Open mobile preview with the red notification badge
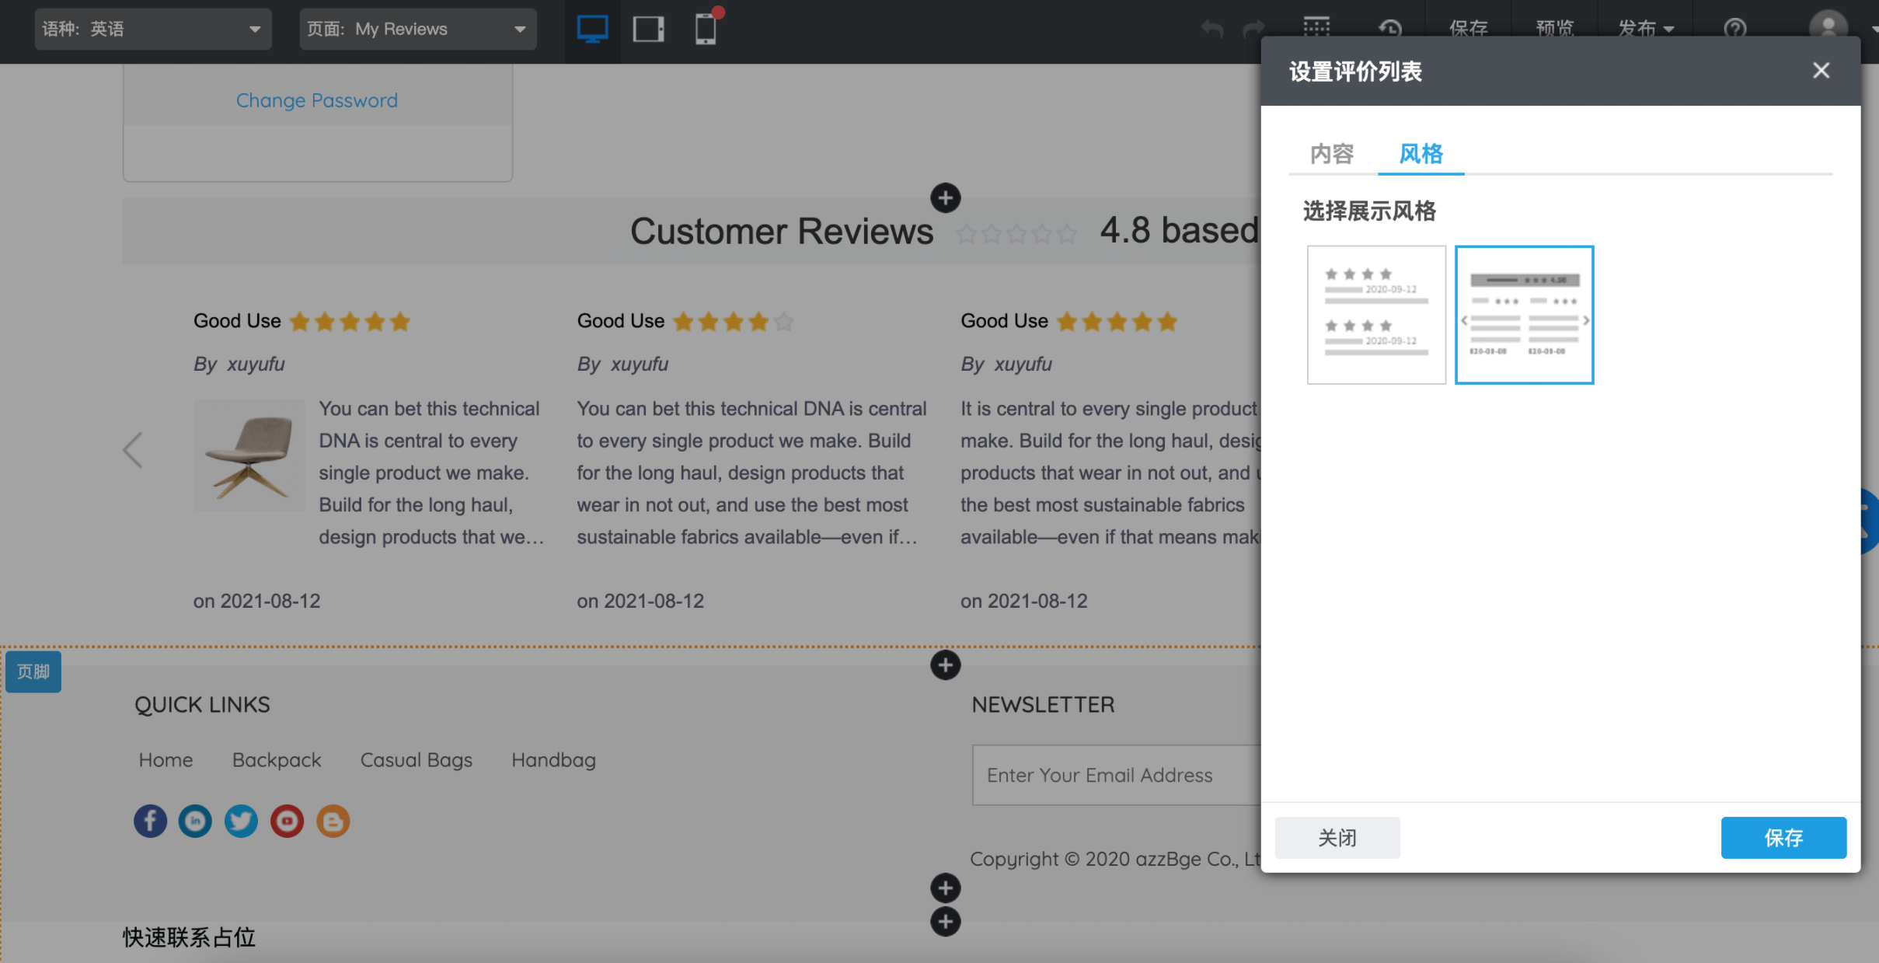This screenshot has height=963, width=1879. coord(706,31)
